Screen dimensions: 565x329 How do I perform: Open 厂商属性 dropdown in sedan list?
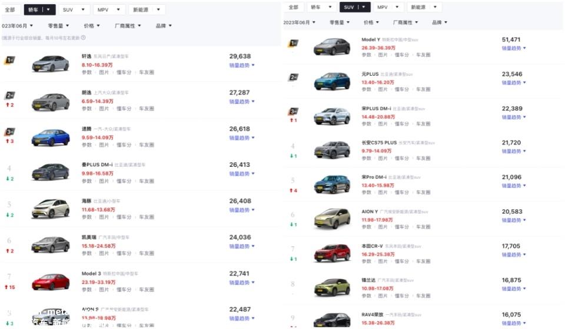tap(128, 26)
